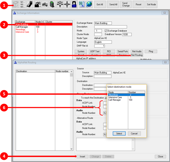Click the Set Node button
This screenshot has height=162, width=170.
pyautogui.click(x=151, y=4)
